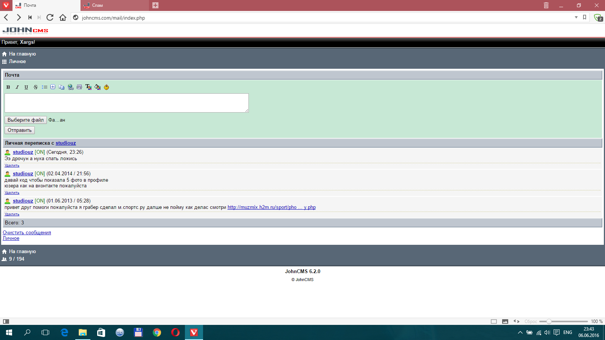Go forward in browser history
This screenshot has width=605, height=340.
click(19, 17)
